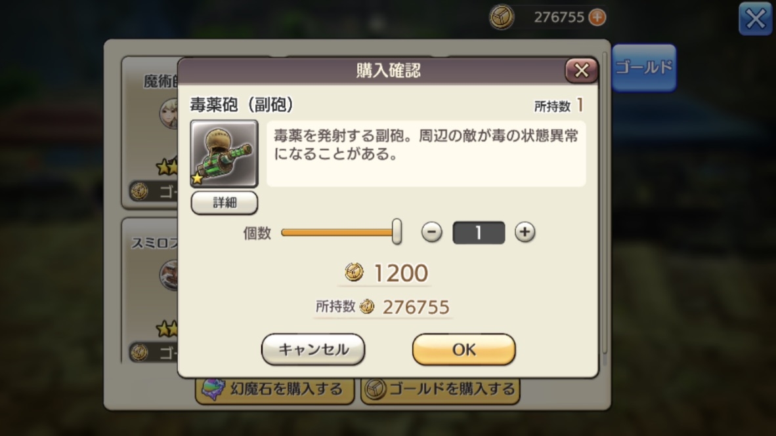The width and height of the screenshot is (776, 436).
Task: Open 詳細 details for the item
Action: [x=224, y=203]
